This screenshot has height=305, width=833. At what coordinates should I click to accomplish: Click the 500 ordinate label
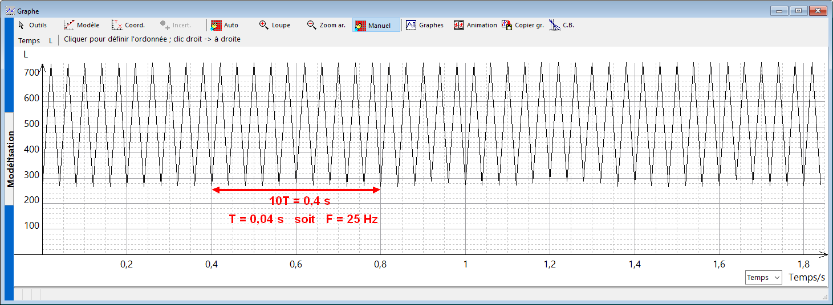[x=31, y=124]
